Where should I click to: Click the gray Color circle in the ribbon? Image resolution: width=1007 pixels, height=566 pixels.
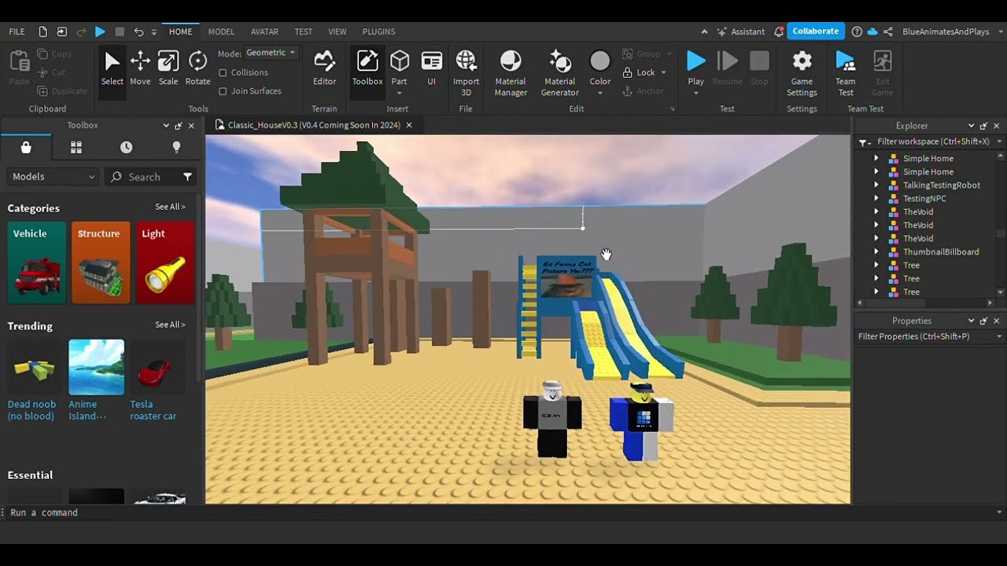click(x=600, y=61)
